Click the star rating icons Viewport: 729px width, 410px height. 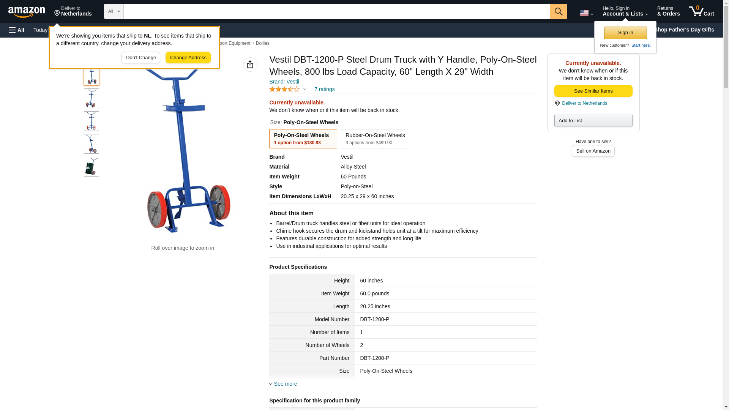(284, 89)
